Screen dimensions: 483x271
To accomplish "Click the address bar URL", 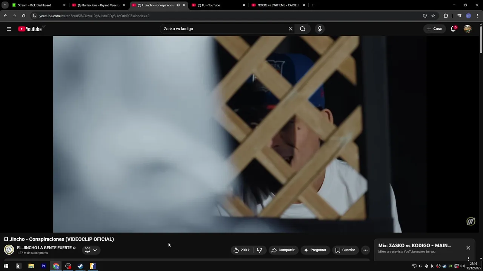I will coord(94,16).
